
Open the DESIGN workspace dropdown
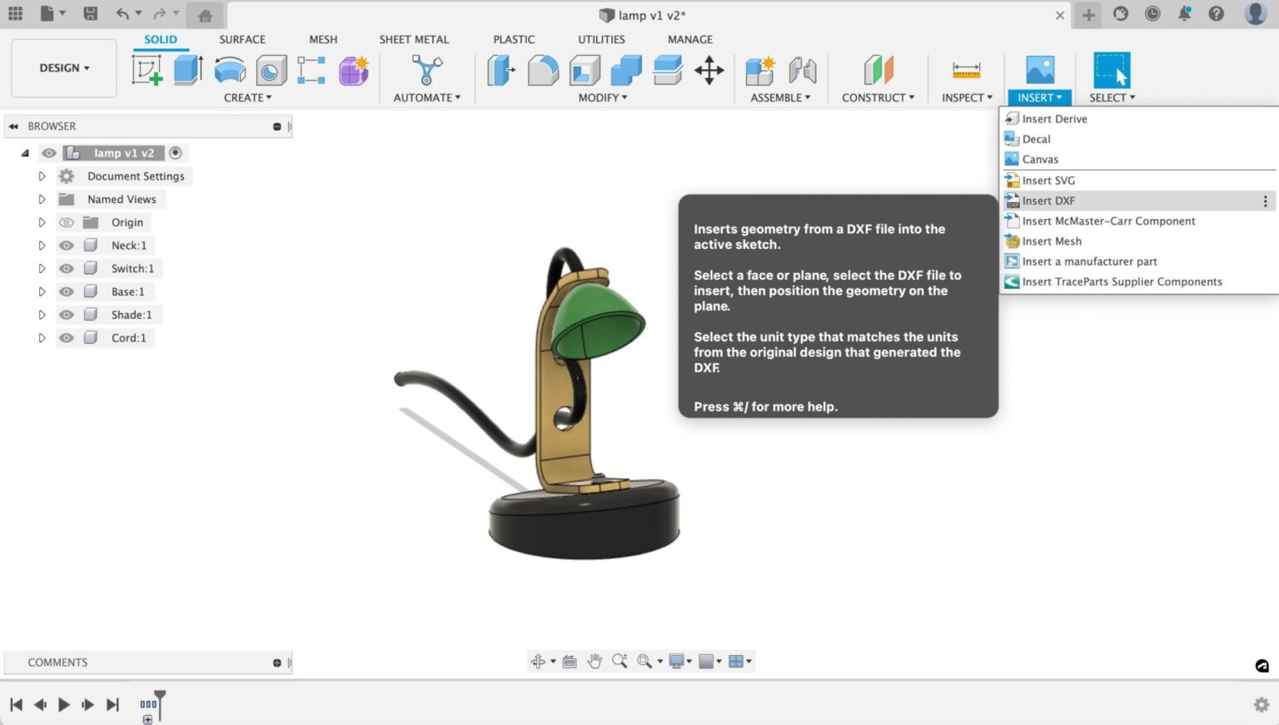click(x=63, y=67)
